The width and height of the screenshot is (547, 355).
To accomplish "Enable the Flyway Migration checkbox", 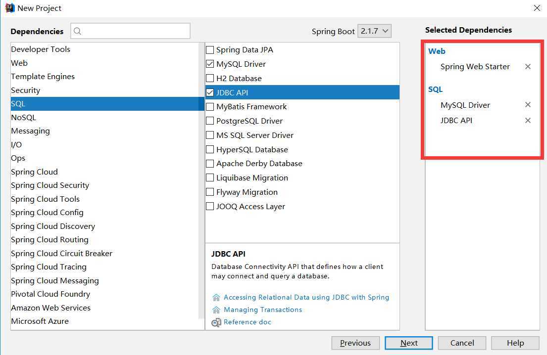I will point(210,192).
